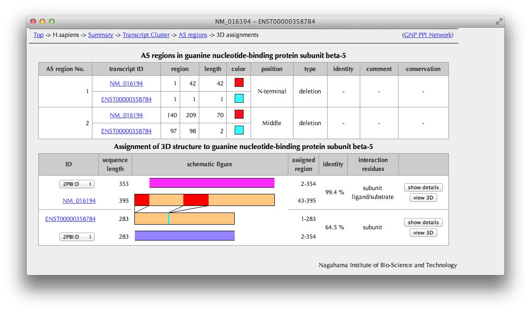
Task: Open the Summary breadcrumb link
Action: coord(100,35)
